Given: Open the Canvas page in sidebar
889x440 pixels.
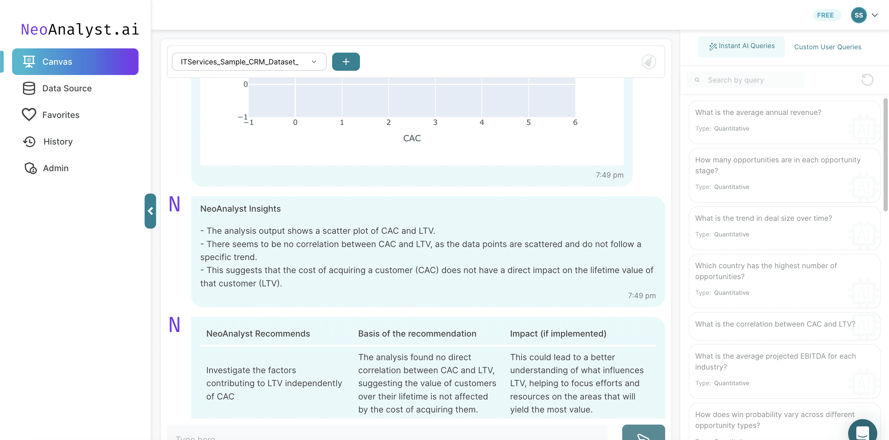Looking at the screenshot, I should pyautogui.click(x=75, y=62).
